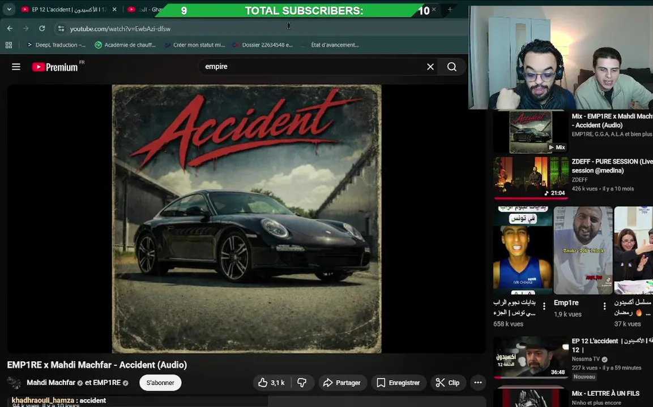Viewport: 653px width, 407px height.
Task: Click the browser forward arrow
Action: pyautogui.click(x=26, y=28)
